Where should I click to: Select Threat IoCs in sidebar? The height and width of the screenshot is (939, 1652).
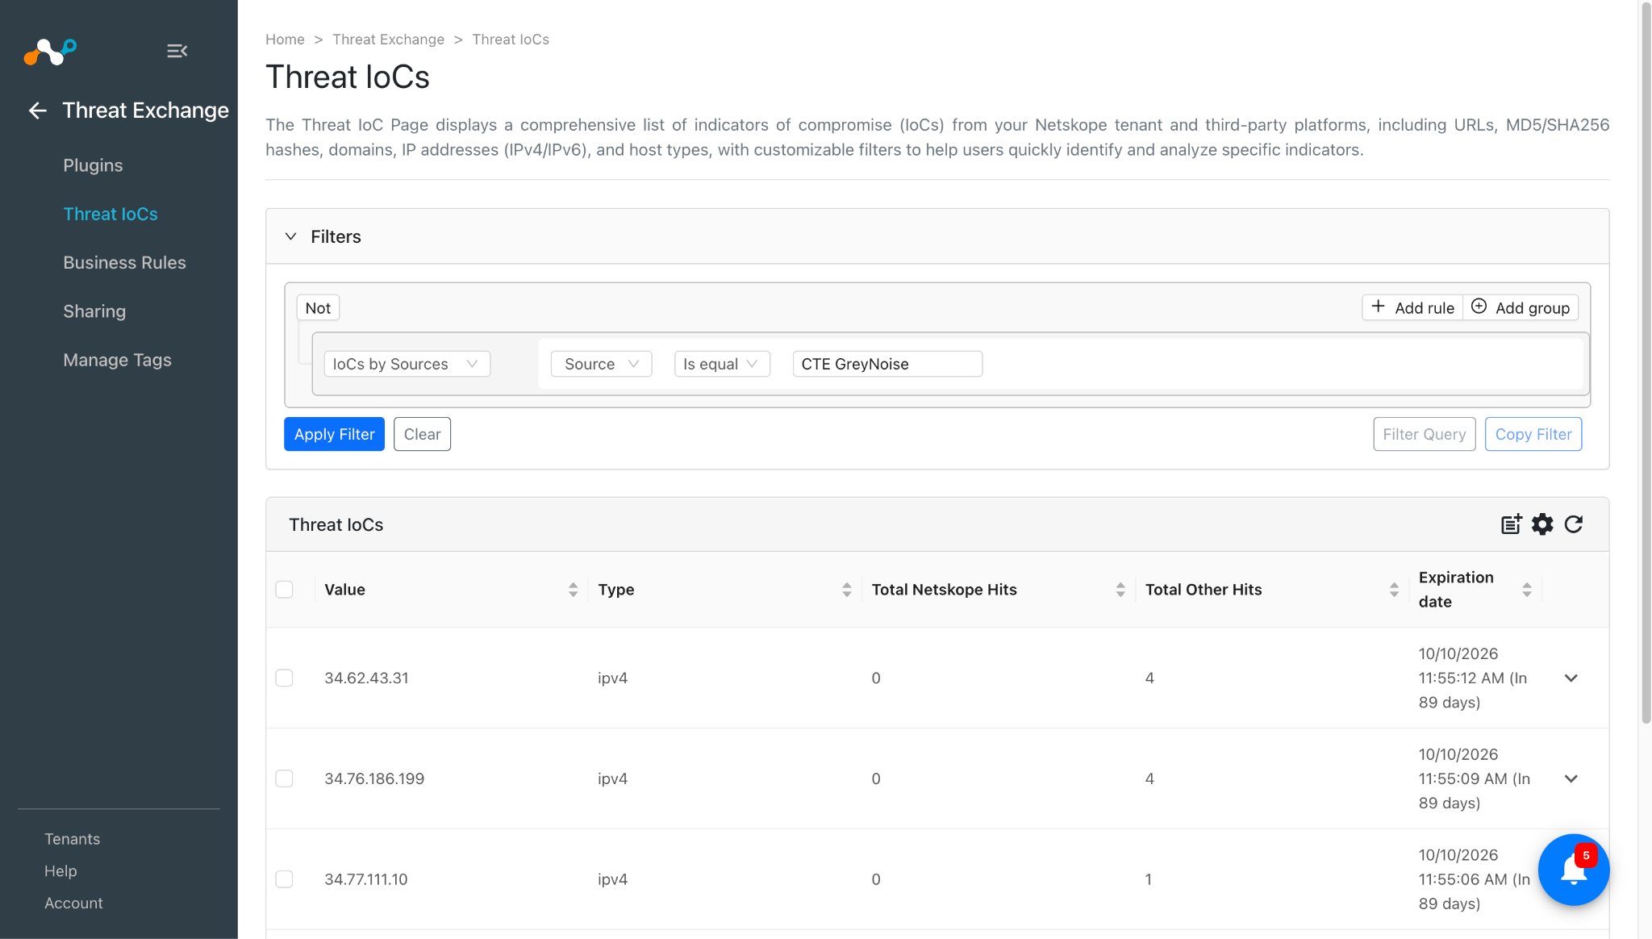tap(111, 214)
